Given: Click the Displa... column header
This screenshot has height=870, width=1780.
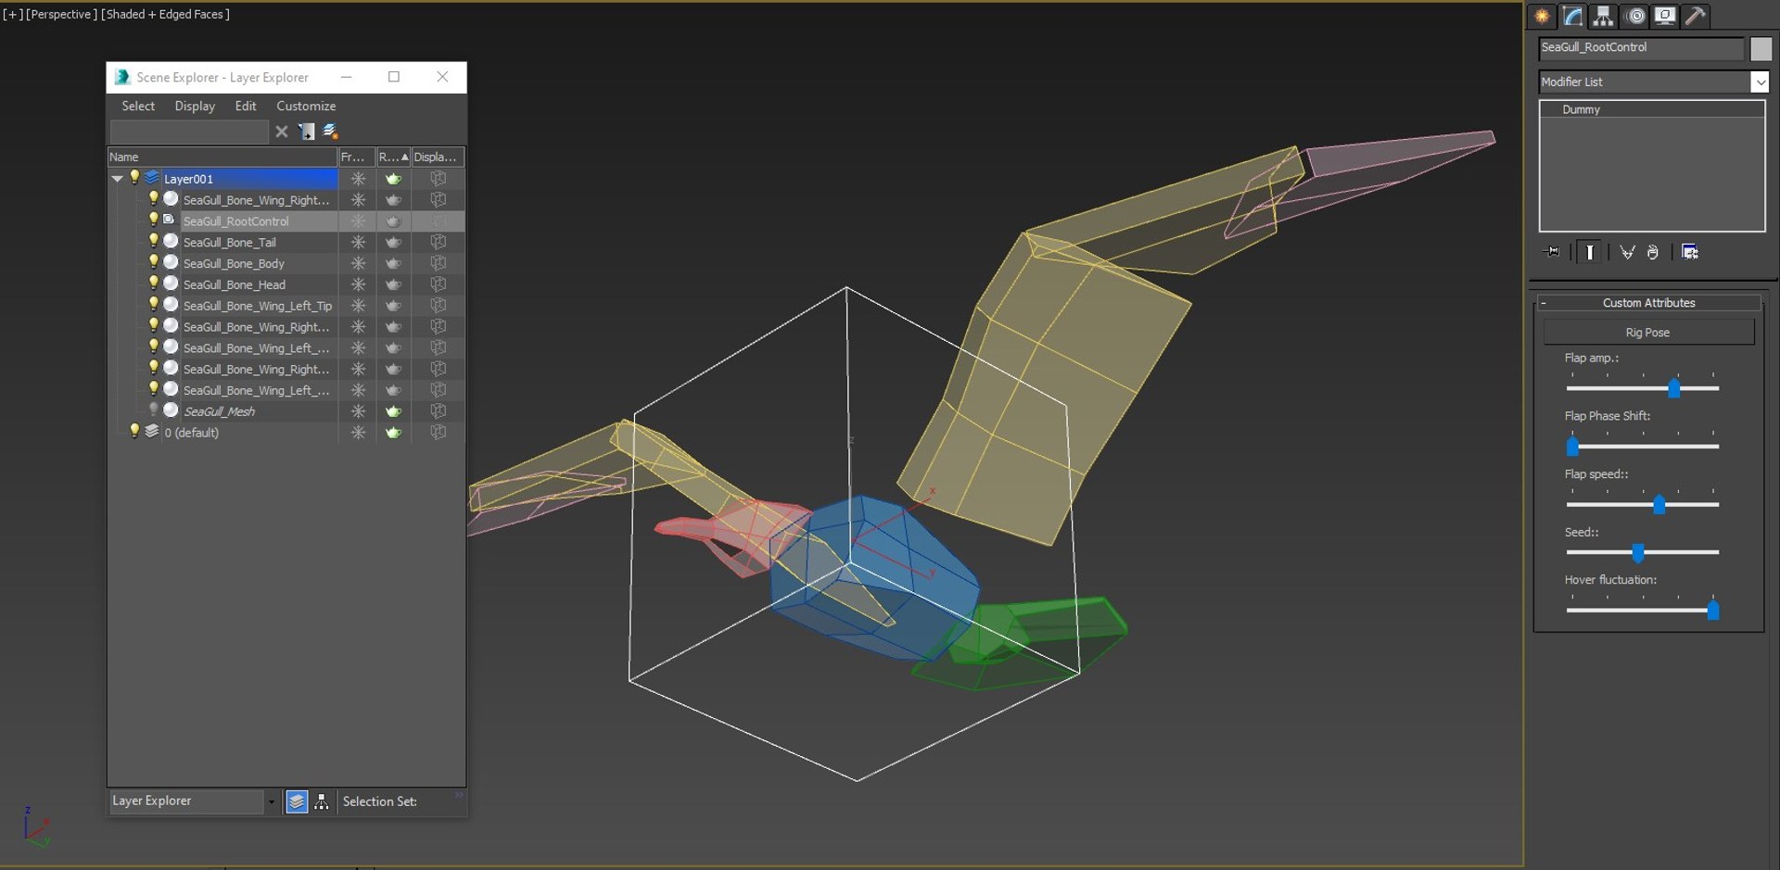Looking at the screenshot, I should (x=438, y=157).
